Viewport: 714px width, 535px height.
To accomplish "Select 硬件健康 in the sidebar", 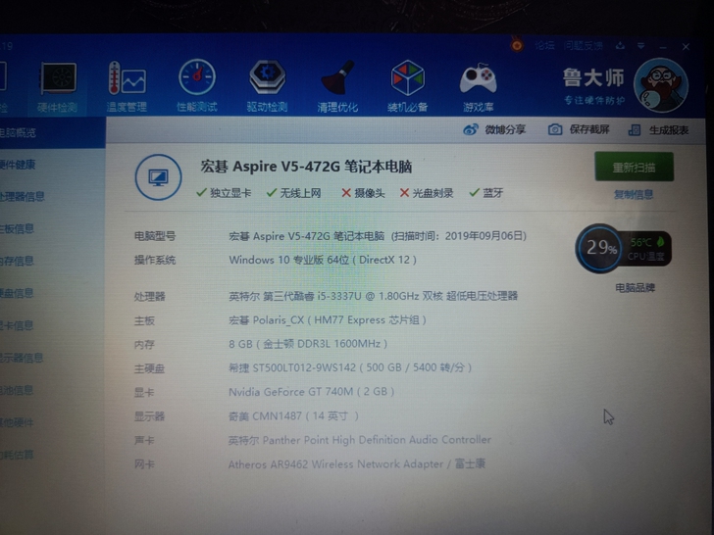I will (18, 165).
